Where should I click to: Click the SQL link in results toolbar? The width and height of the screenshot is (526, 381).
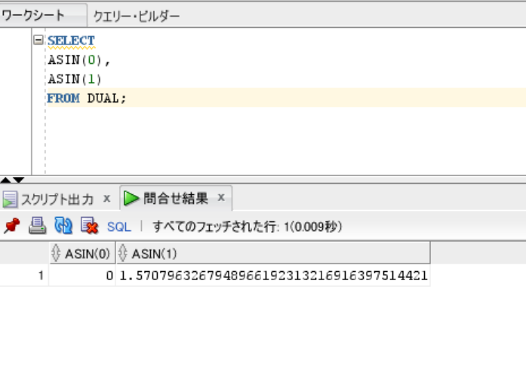tap(118, 226)
